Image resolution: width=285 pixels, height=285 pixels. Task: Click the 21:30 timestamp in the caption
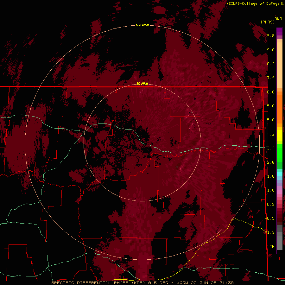pyautogui.click(x=227, y=283)
